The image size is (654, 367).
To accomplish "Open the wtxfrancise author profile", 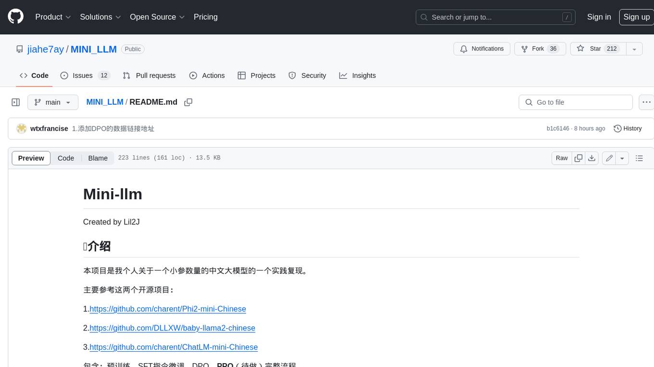I will (49, 129).
